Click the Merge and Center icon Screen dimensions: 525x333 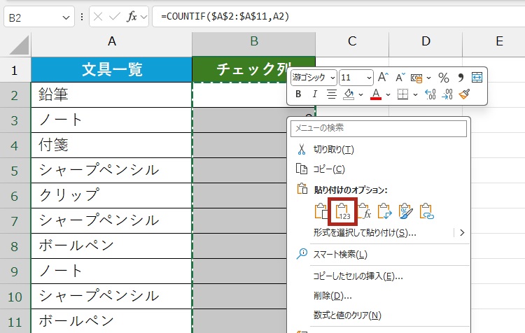click(477, 77)
